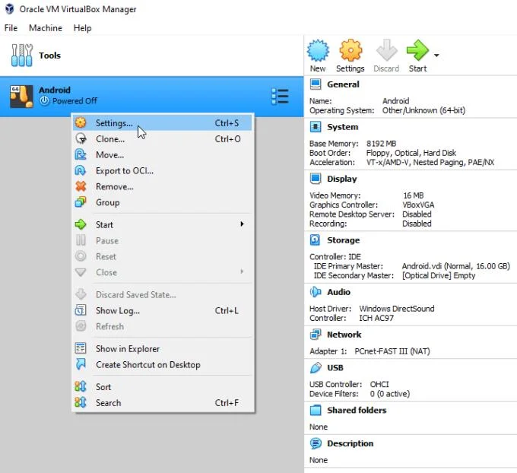Select the Android VM icon
The width and height of the screenshot is (517, 473).
point(21,97)
